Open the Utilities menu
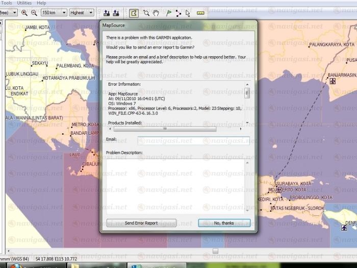Screen dimensions: 357x268 coord(24,3)
